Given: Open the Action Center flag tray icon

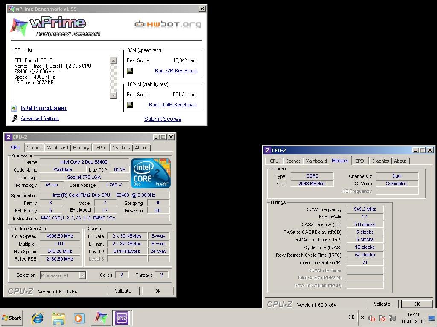Looking at the screenshot, I should coord(382,318).
